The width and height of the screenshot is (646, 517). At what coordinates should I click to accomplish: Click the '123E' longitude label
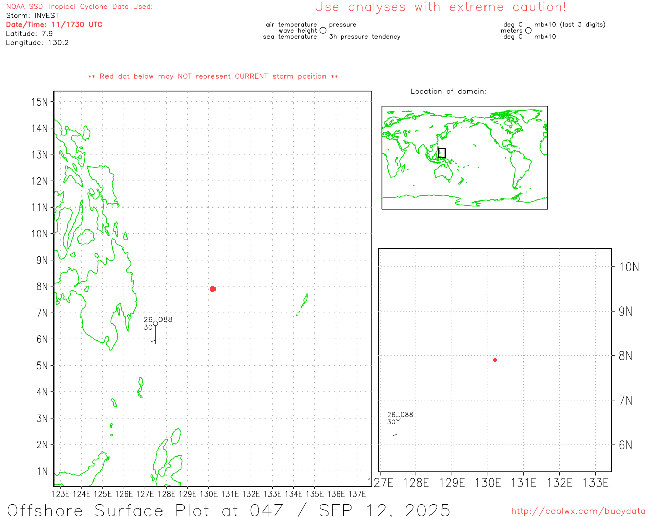coord(60,494)
